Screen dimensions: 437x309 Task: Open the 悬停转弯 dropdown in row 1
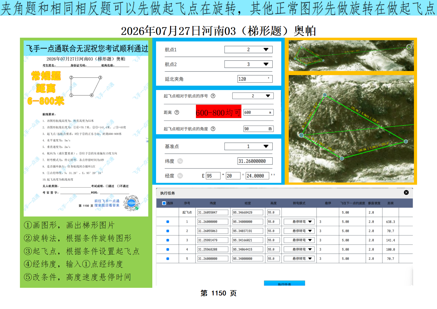[299, 222]
